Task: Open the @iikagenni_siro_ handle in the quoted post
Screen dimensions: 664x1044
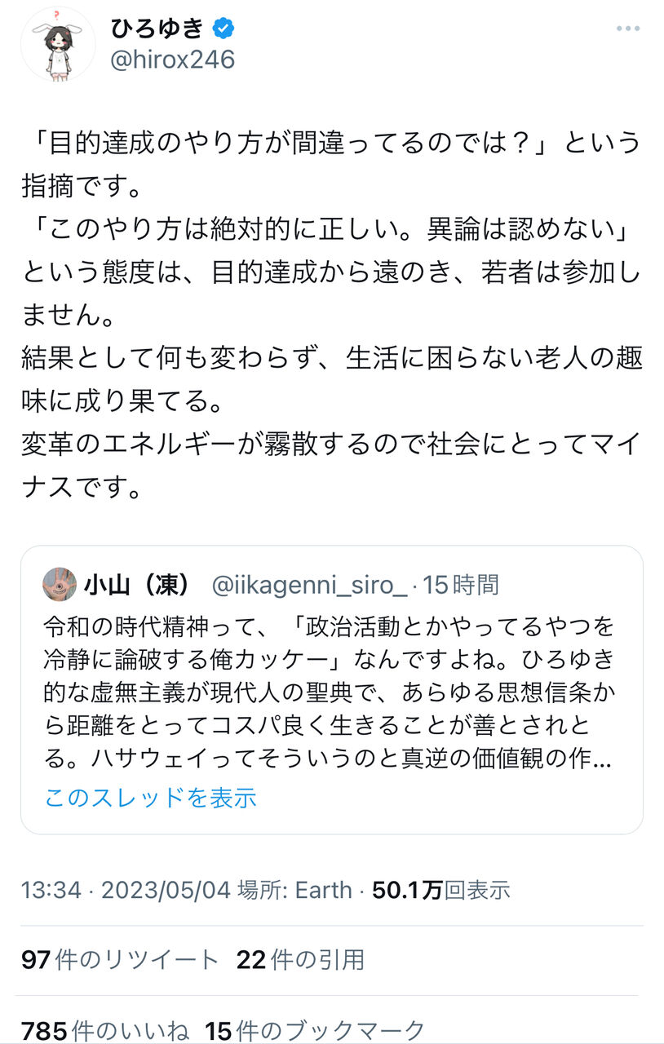Action: click(310, 585)
